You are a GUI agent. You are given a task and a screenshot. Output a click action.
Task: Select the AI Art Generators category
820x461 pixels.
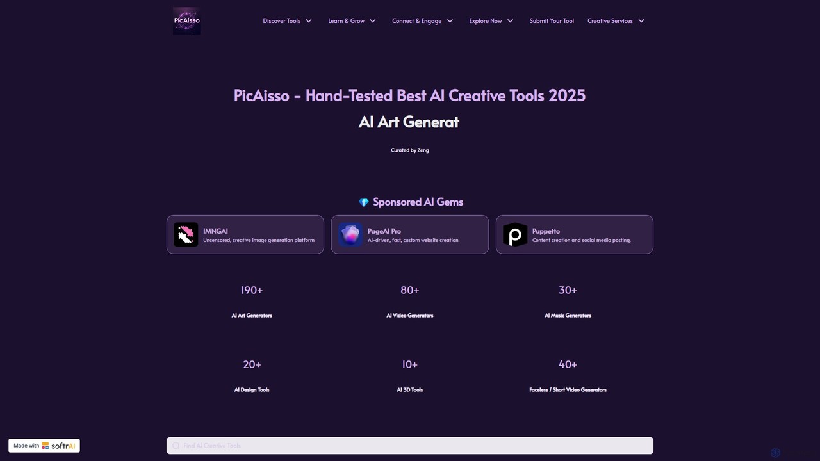pos(252,316)
